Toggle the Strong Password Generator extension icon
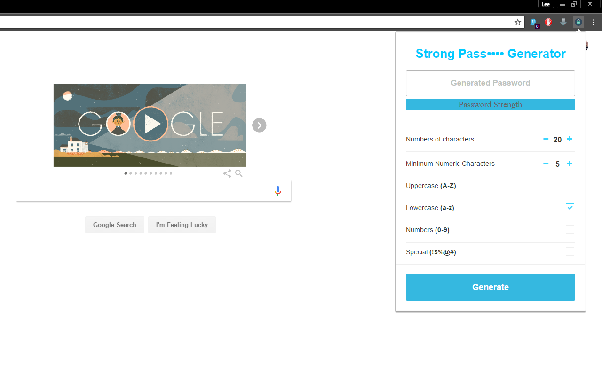 578,22
